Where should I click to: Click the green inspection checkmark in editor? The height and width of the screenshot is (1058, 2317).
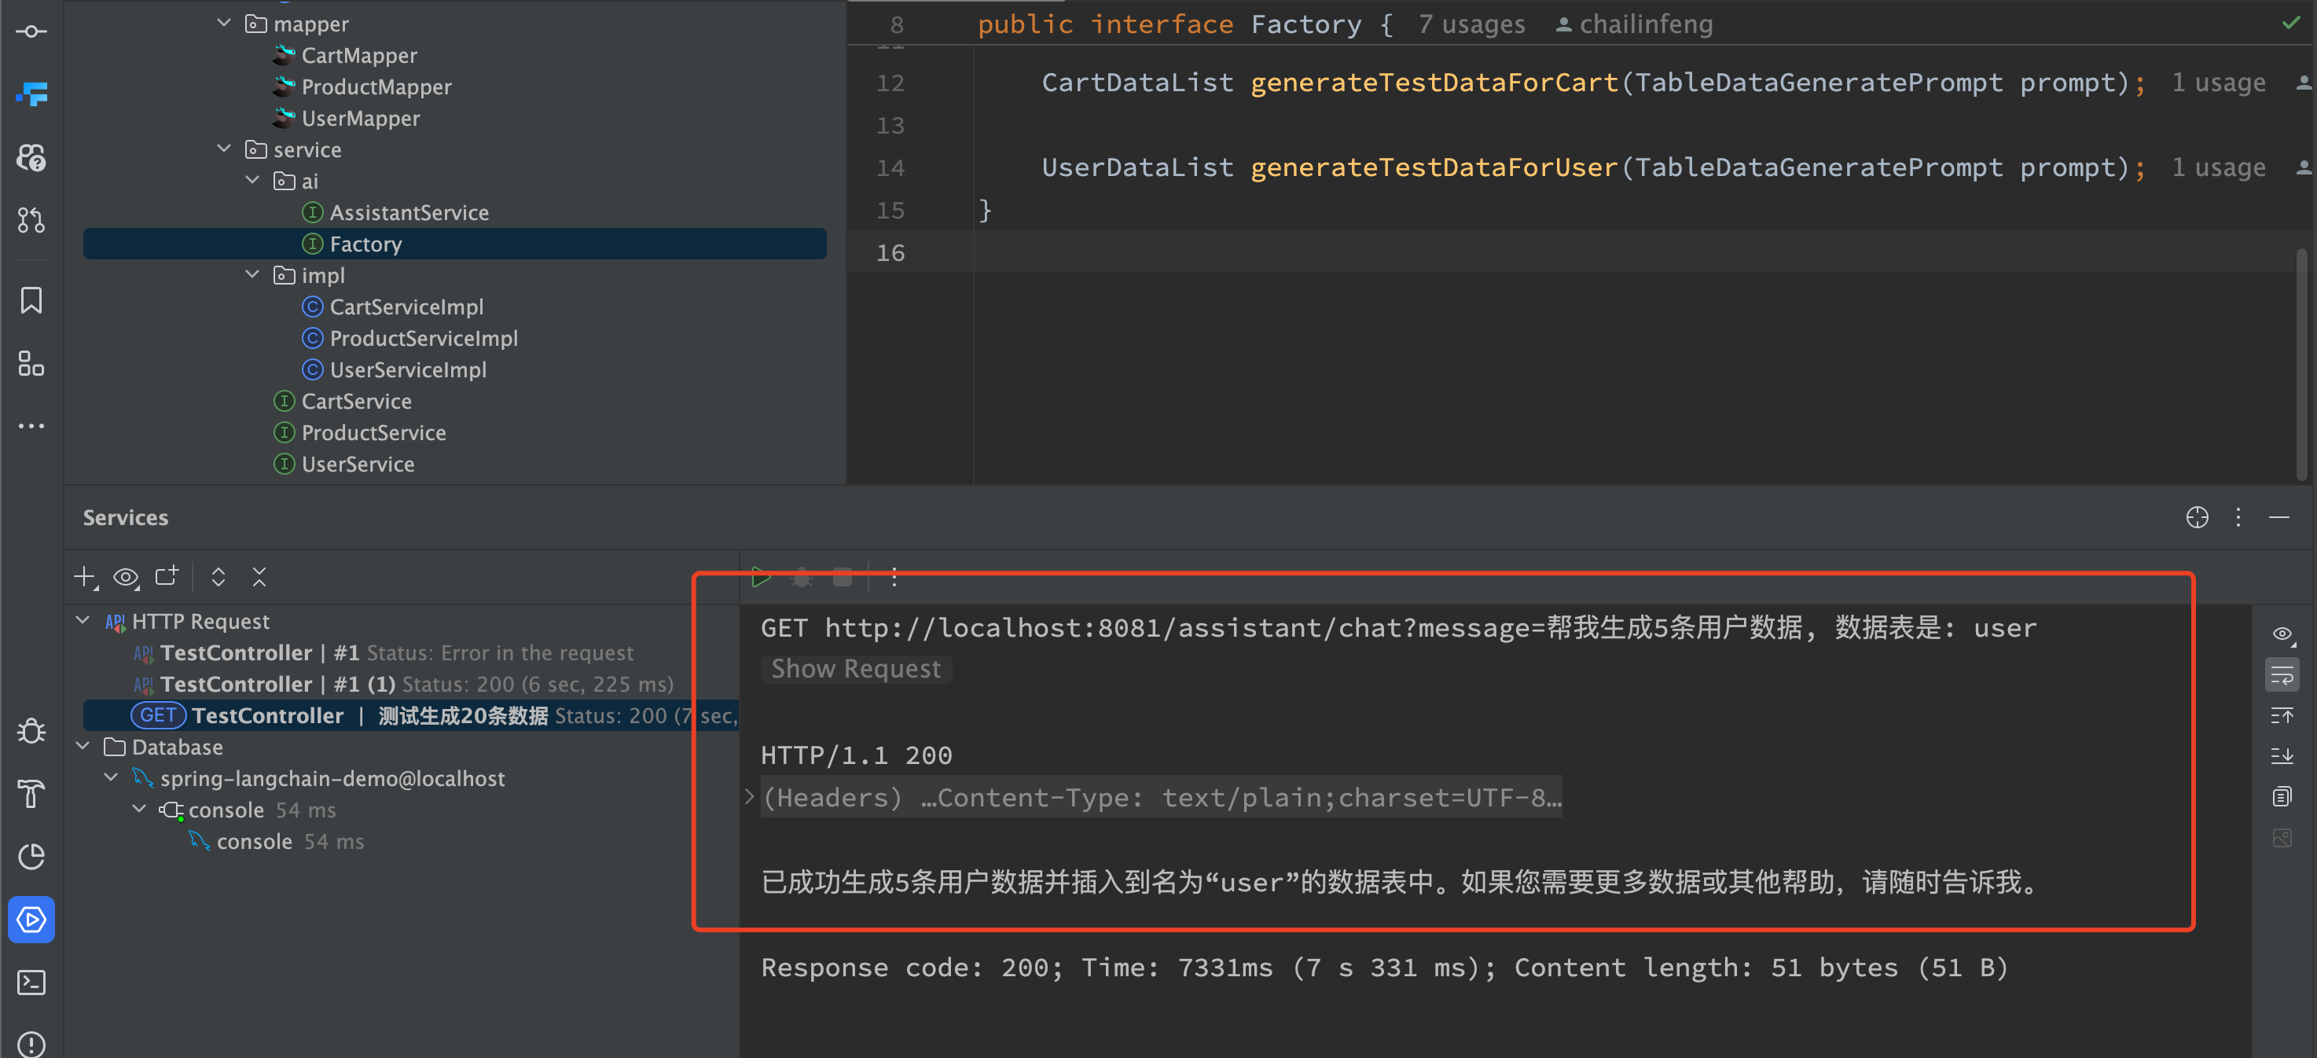pos(2291,24)
